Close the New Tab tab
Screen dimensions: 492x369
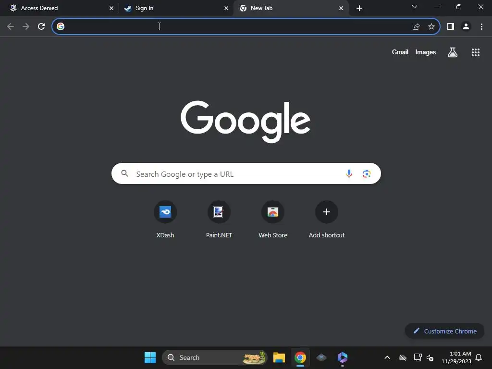[341, 9]
